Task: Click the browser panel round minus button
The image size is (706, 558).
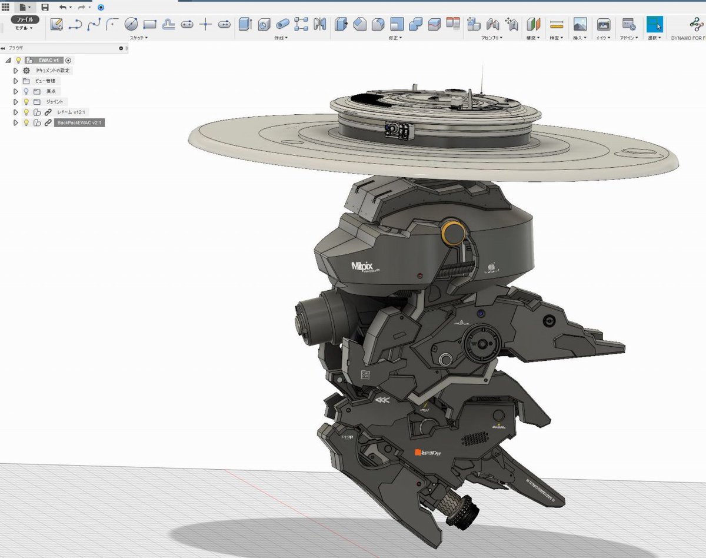Action: [121, 48]
